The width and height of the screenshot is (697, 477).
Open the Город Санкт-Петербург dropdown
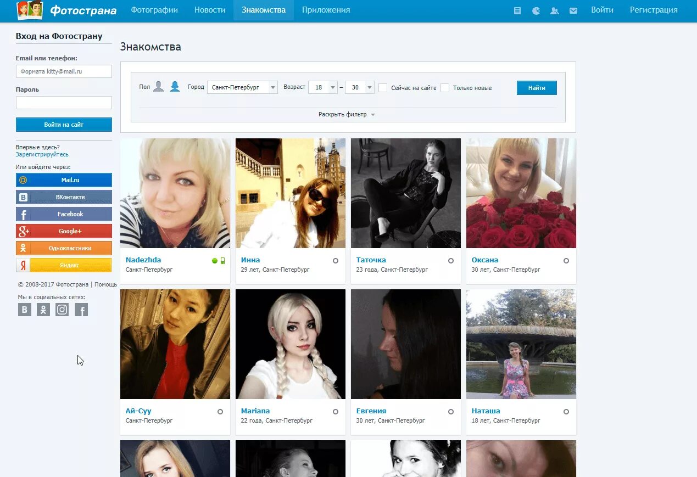pyautogui.click(x=242, y=87)
